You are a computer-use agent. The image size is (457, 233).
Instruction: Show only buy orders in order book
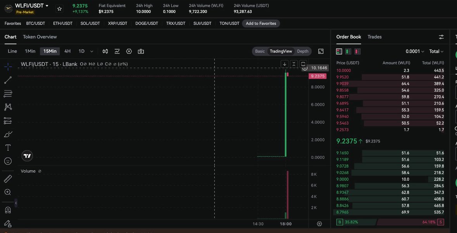click(x=348, y=51)
